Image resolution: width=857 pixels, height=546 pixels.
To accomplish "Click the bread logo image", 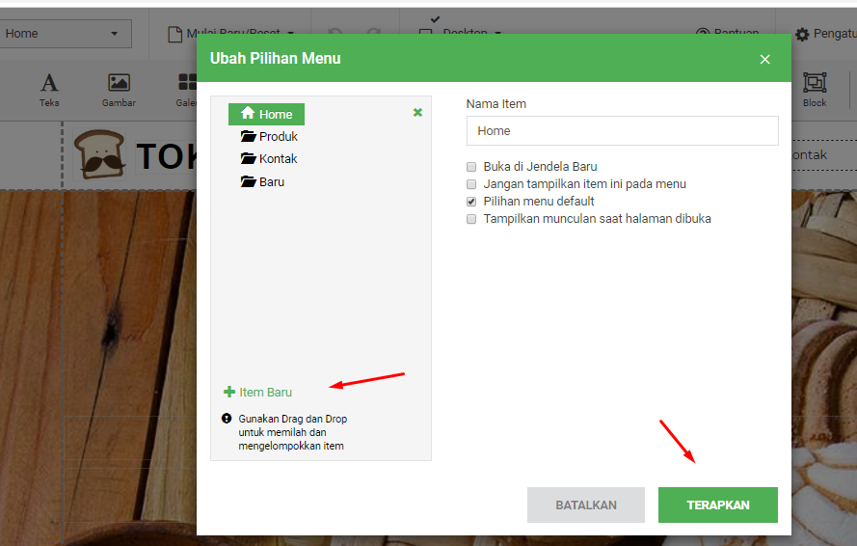I will click(x=99, y=154).
